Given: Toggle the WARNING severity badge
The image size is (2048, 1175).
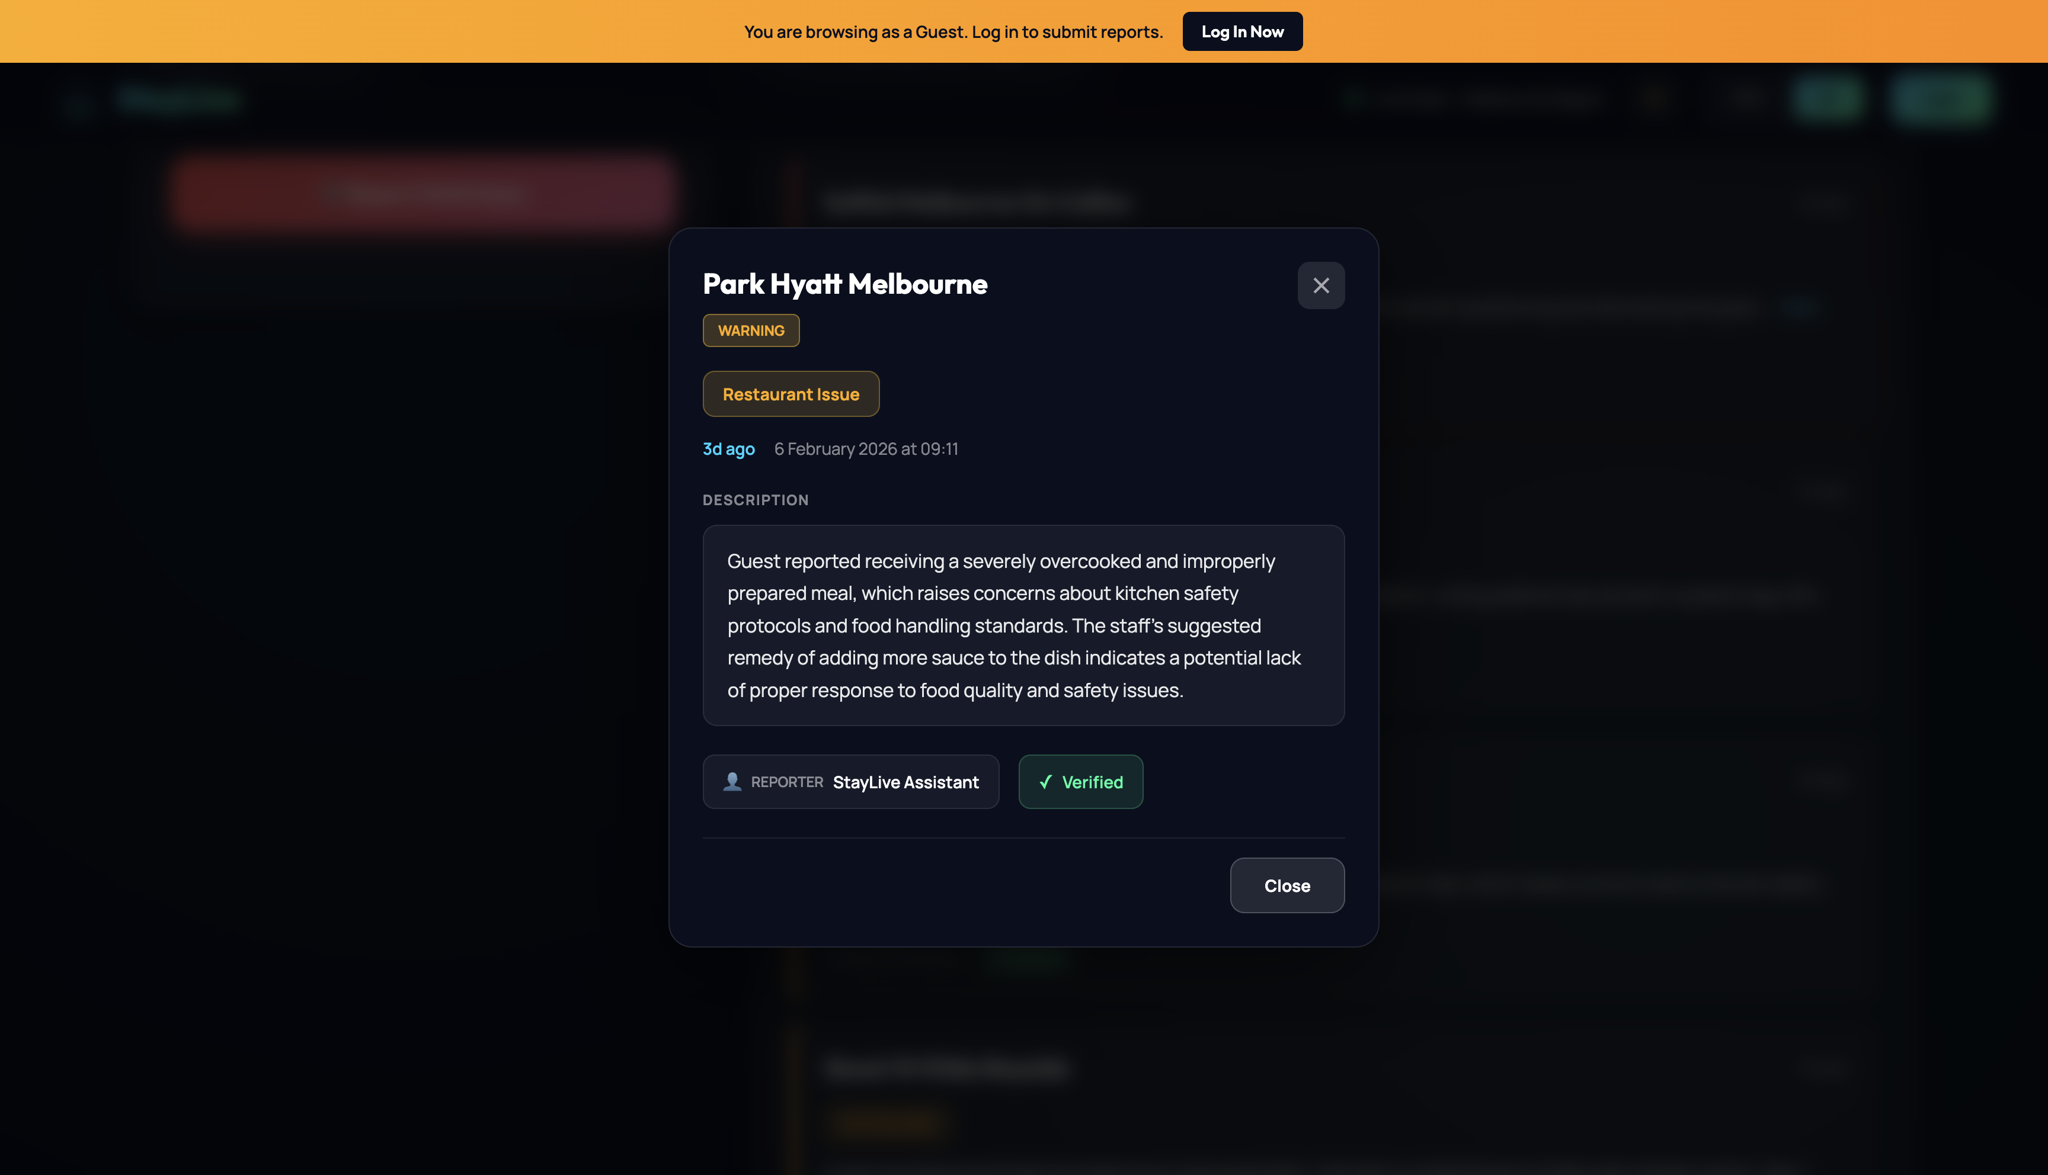Looking at the screenshot, I should (750, 330).
